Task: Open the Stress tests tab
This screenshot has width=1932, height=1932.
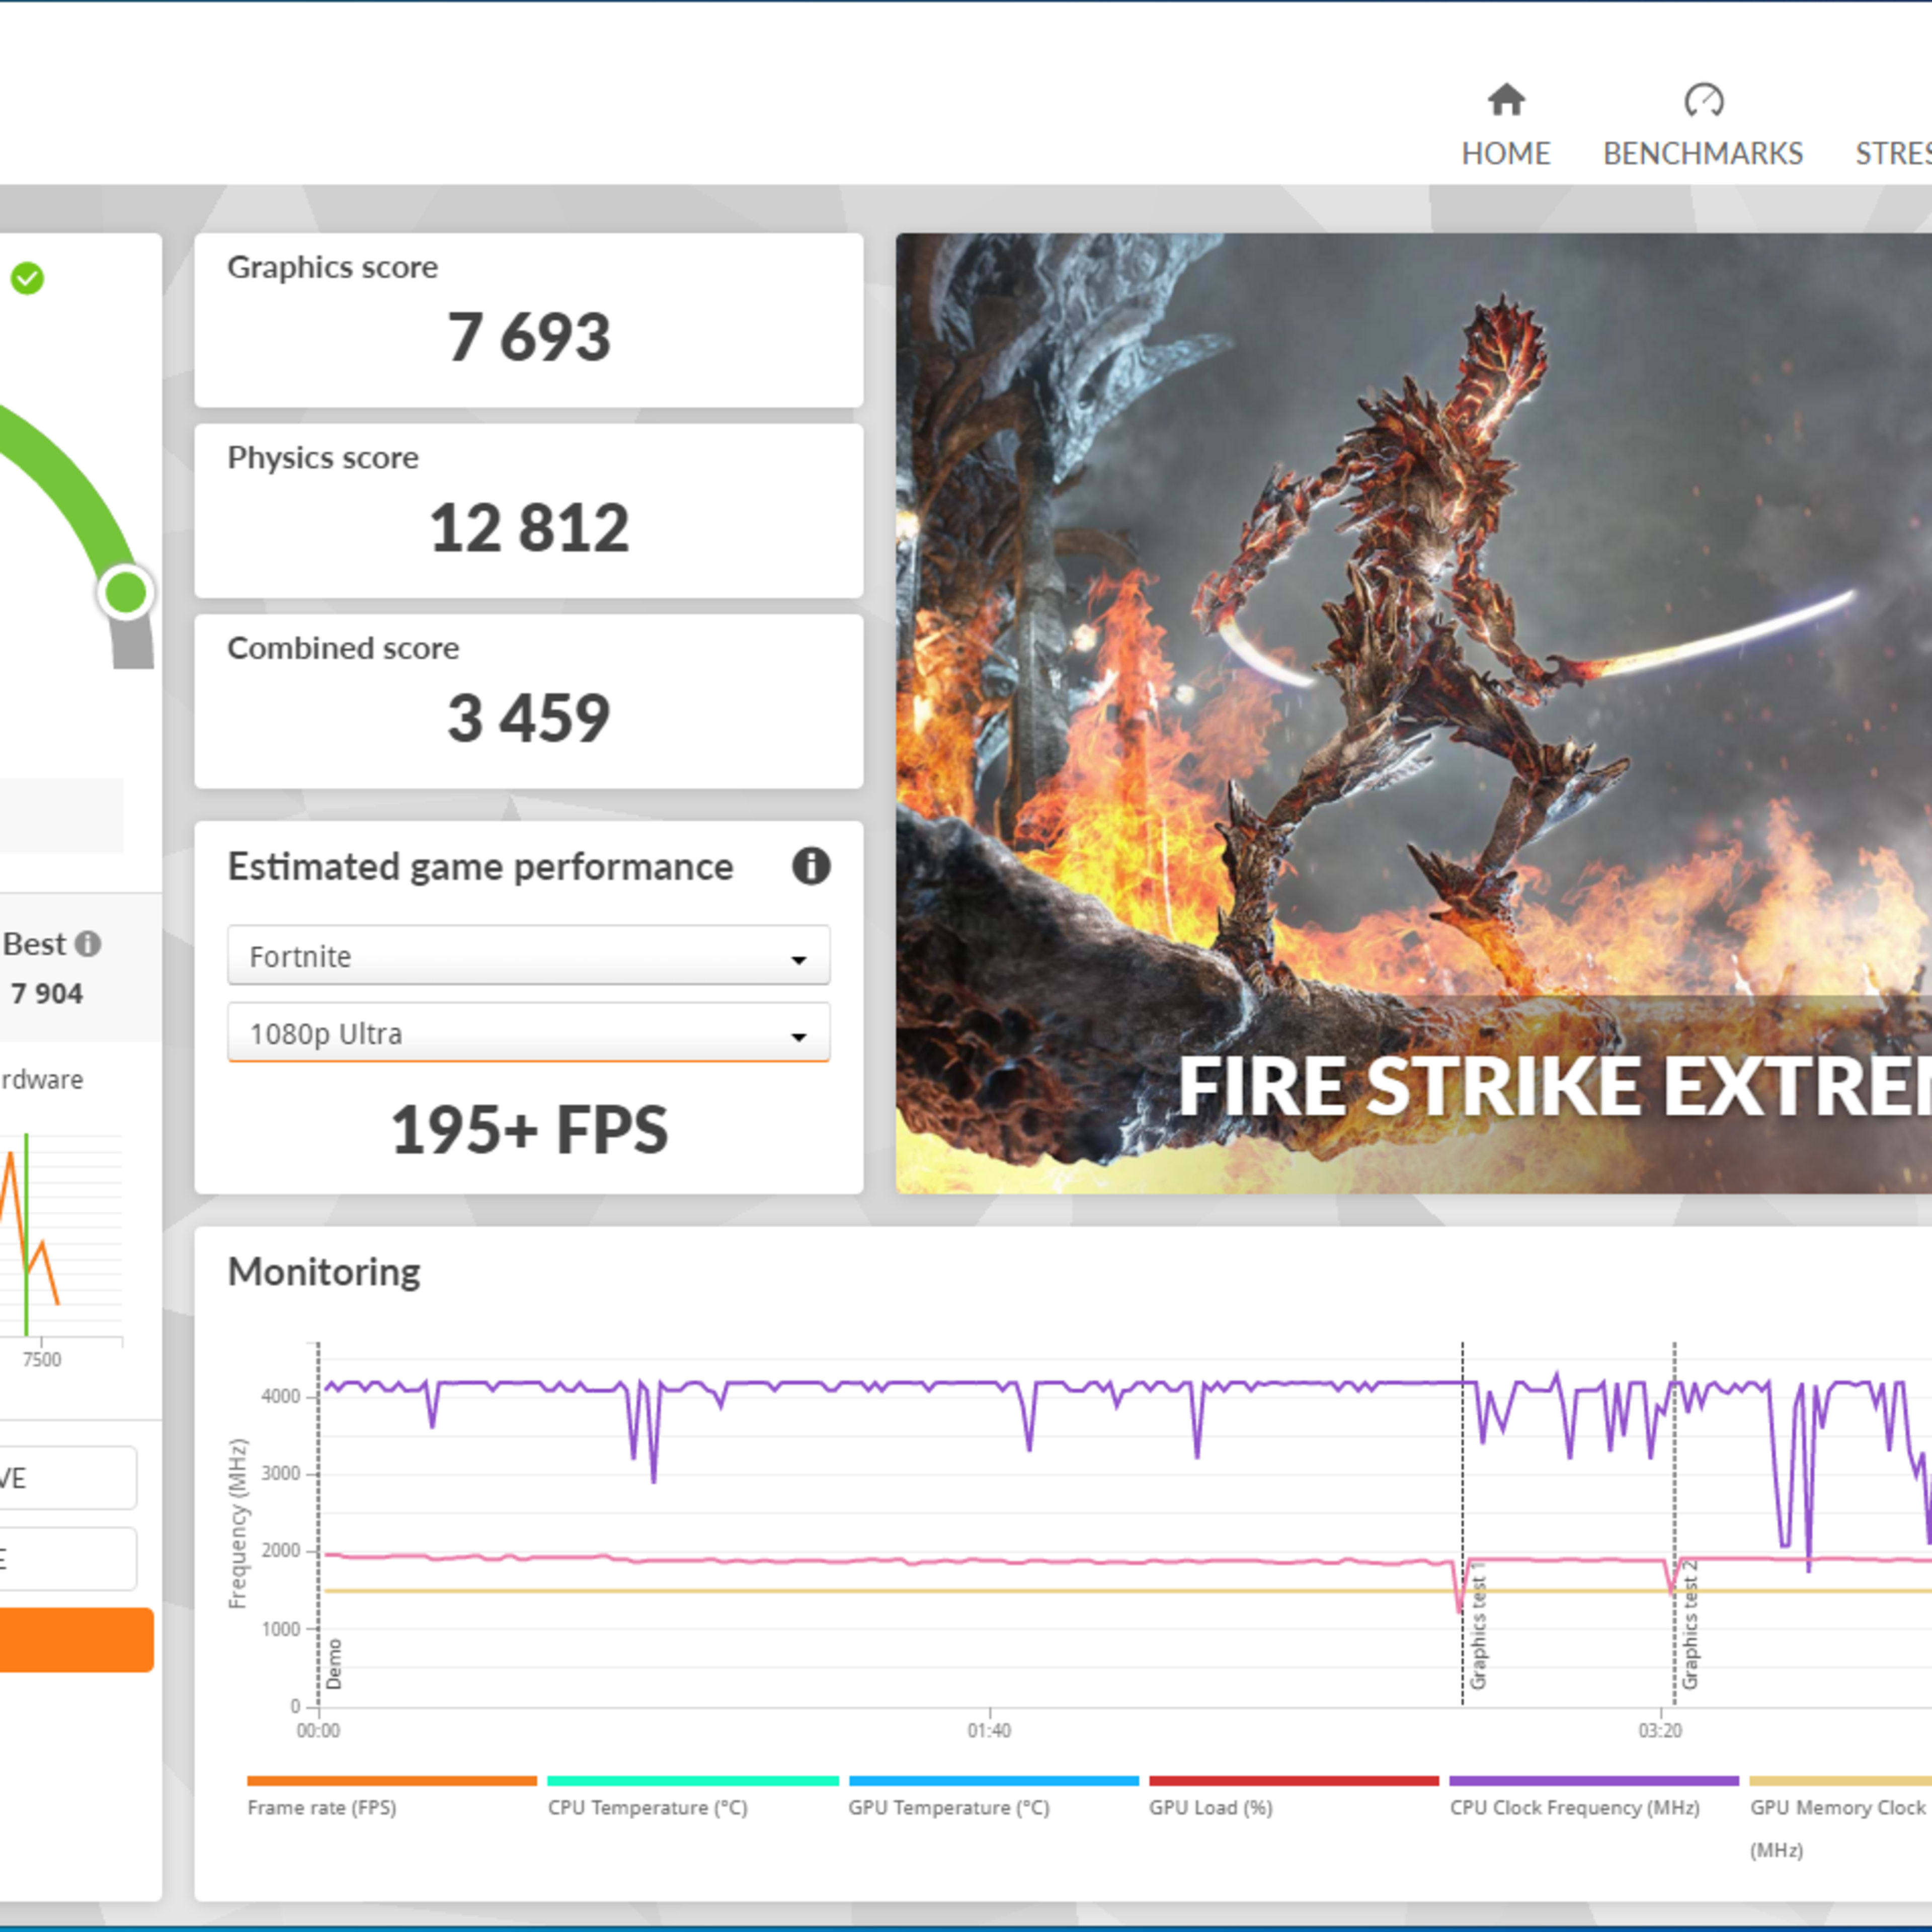Action: coord(1894,153)
